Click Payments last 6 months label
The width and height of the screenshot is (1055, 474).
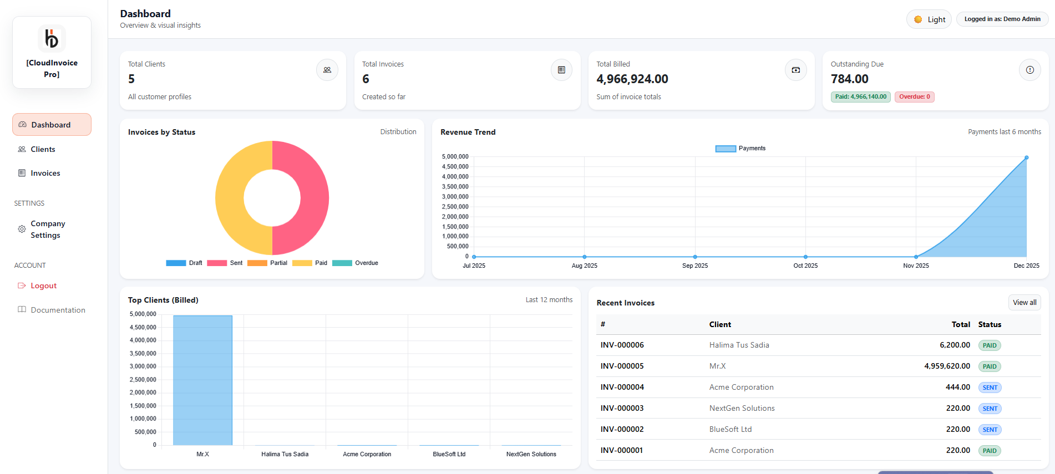tap(1004, 131)
